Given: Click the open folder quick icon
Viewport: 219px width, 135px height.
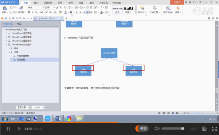Looking at the screenshot, I should (3, 19).
